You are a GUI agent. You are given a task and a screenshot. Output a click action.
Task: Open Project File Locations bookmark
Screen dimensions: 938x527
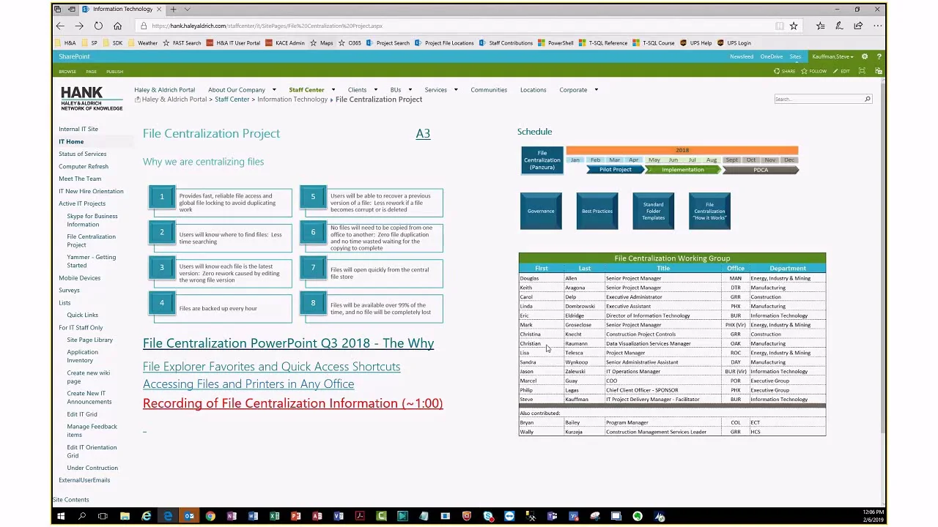(444, 43)
